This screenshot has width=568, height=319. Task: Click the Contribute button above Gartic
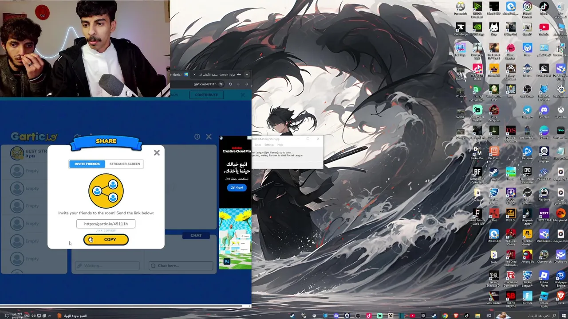(x=206, y=95)
